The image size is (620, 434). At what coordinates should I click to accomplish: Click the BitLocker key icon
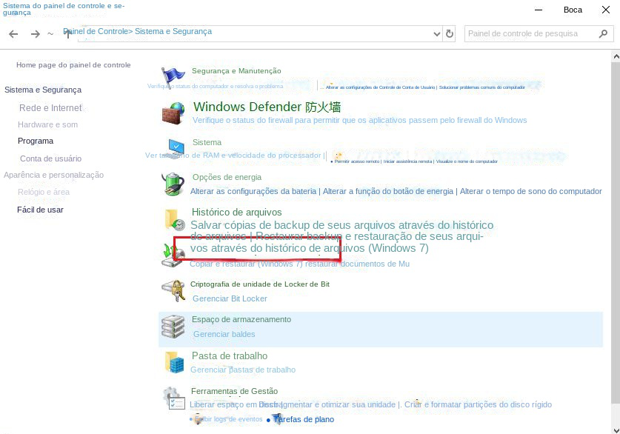point(173,290)
